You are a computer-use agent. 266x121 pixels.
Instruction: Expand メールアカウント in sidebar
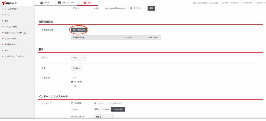[x=11, y=9]
